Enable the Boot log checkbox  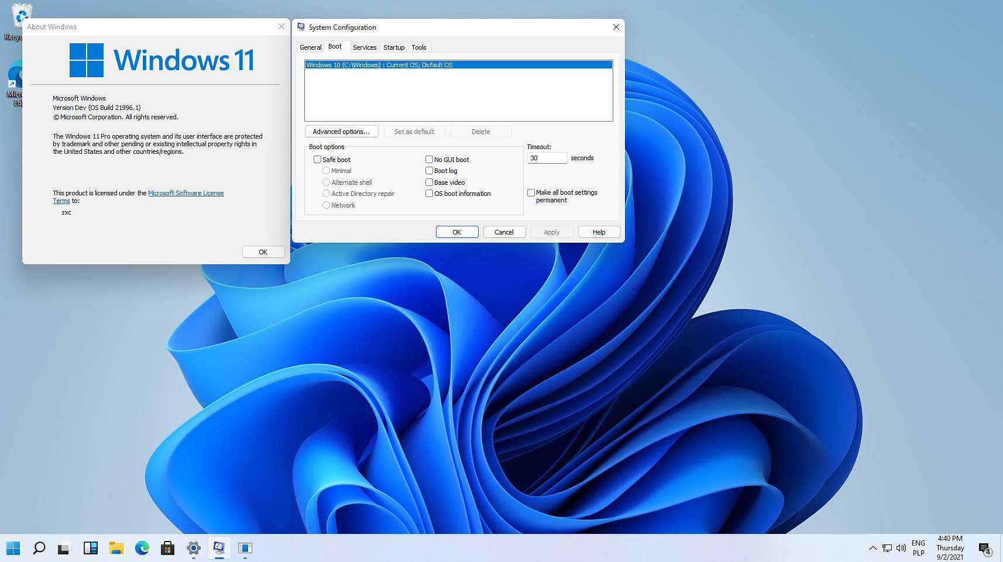coord(429,171)
